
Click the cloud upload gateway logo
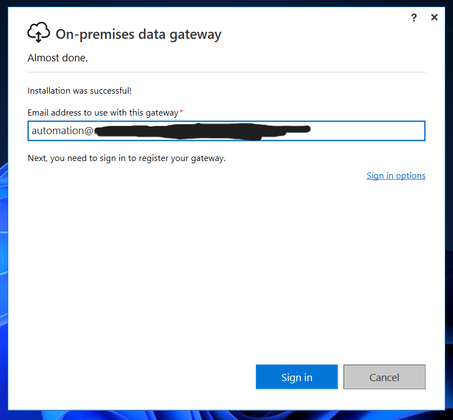pyautogui.click(x=38, y=33)
